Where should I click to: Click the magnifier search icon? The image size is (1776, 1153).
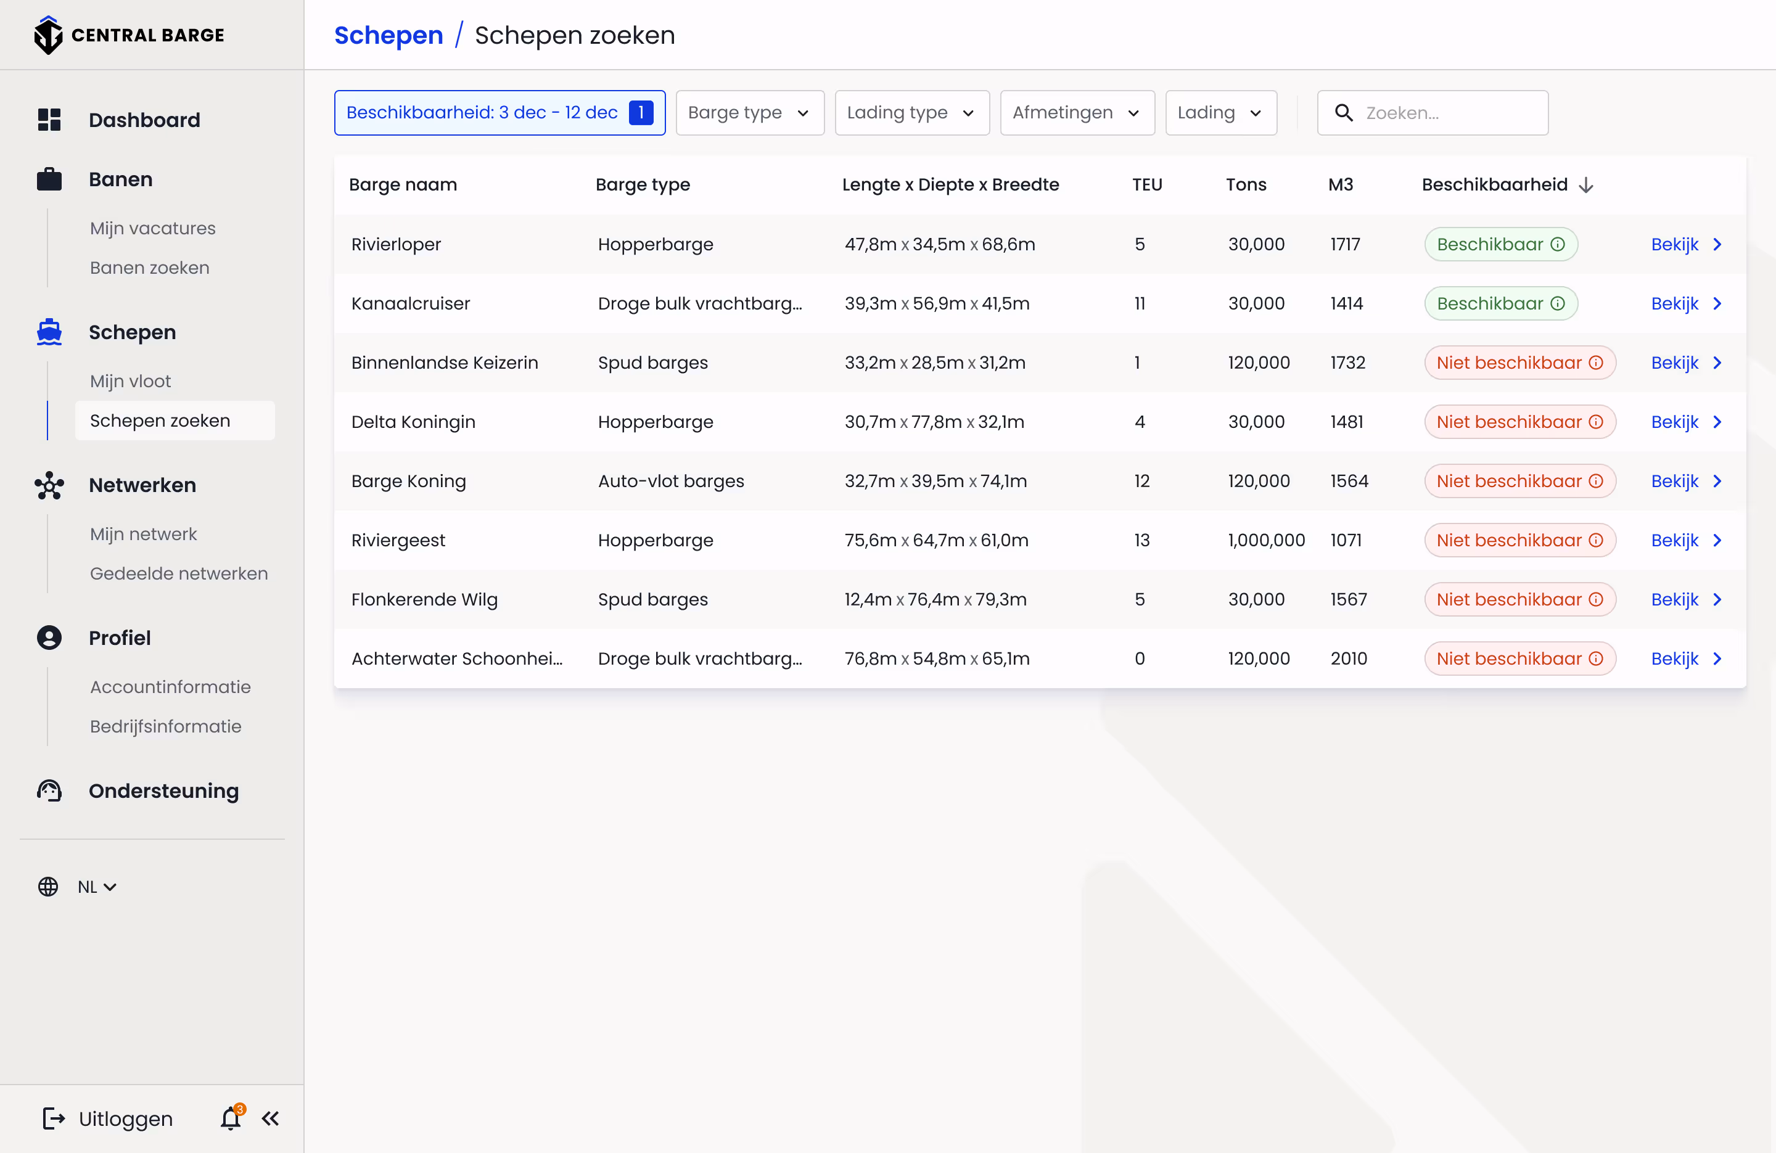[x=1343, y=113]
